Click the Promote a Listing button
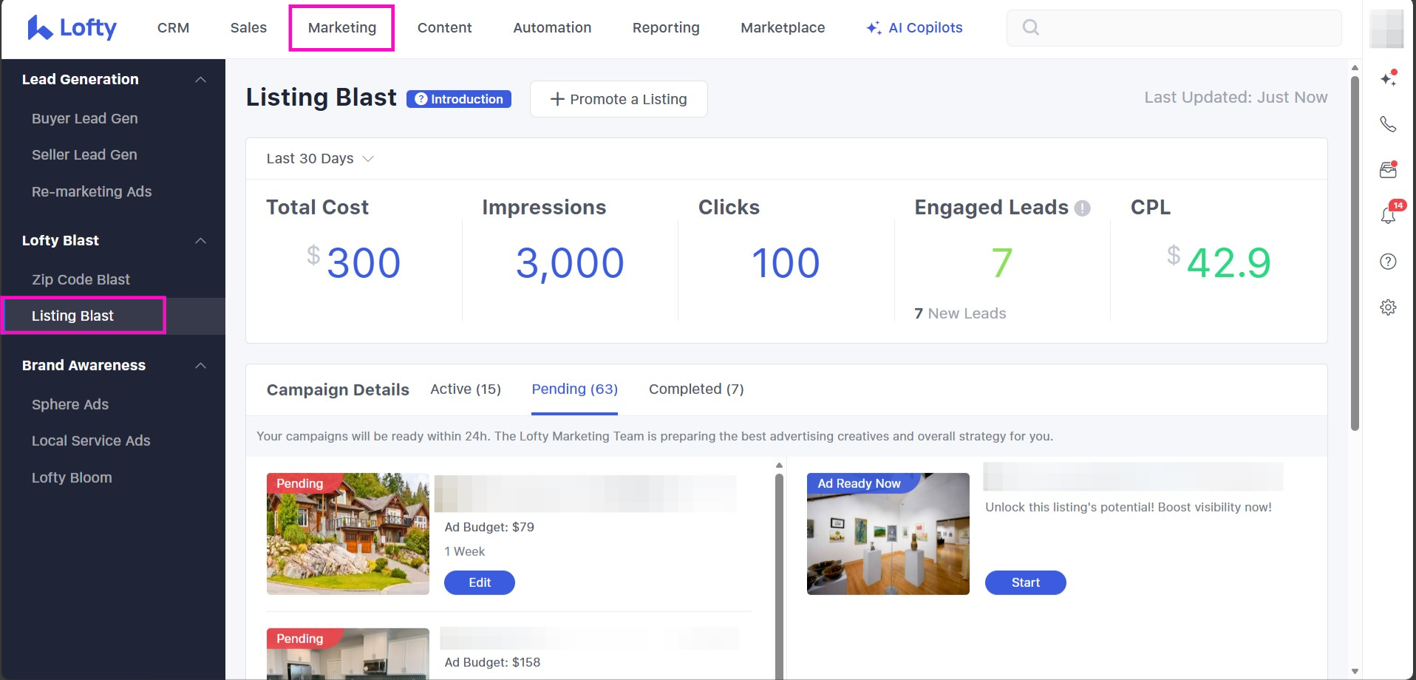Viewport: 1416px width, 680px height. coord(619,99)
